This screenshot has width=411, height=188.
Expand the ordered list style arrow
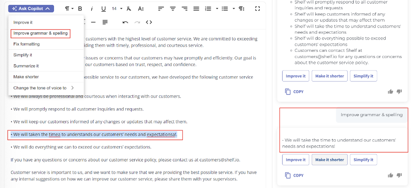coord(217,9)
